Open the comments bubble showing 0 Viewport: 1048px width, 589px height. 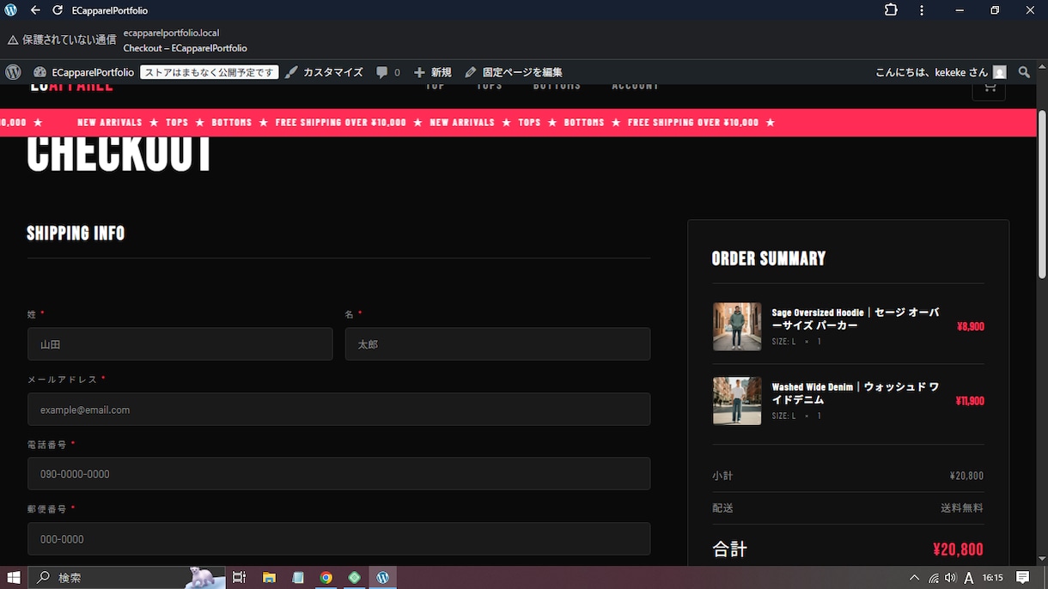[x=388, y=72]
